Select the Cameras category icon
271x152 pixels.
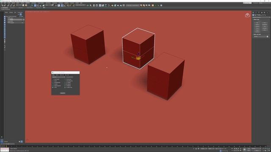click(x=259, y=15)
